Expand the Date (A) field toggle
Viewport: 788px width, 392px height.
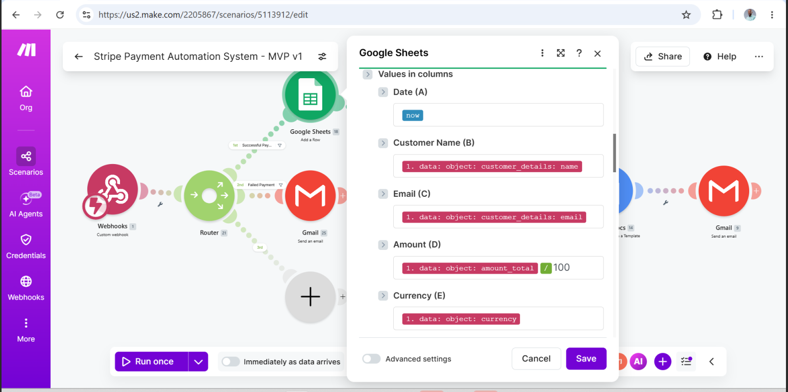(x=383, y=92)
